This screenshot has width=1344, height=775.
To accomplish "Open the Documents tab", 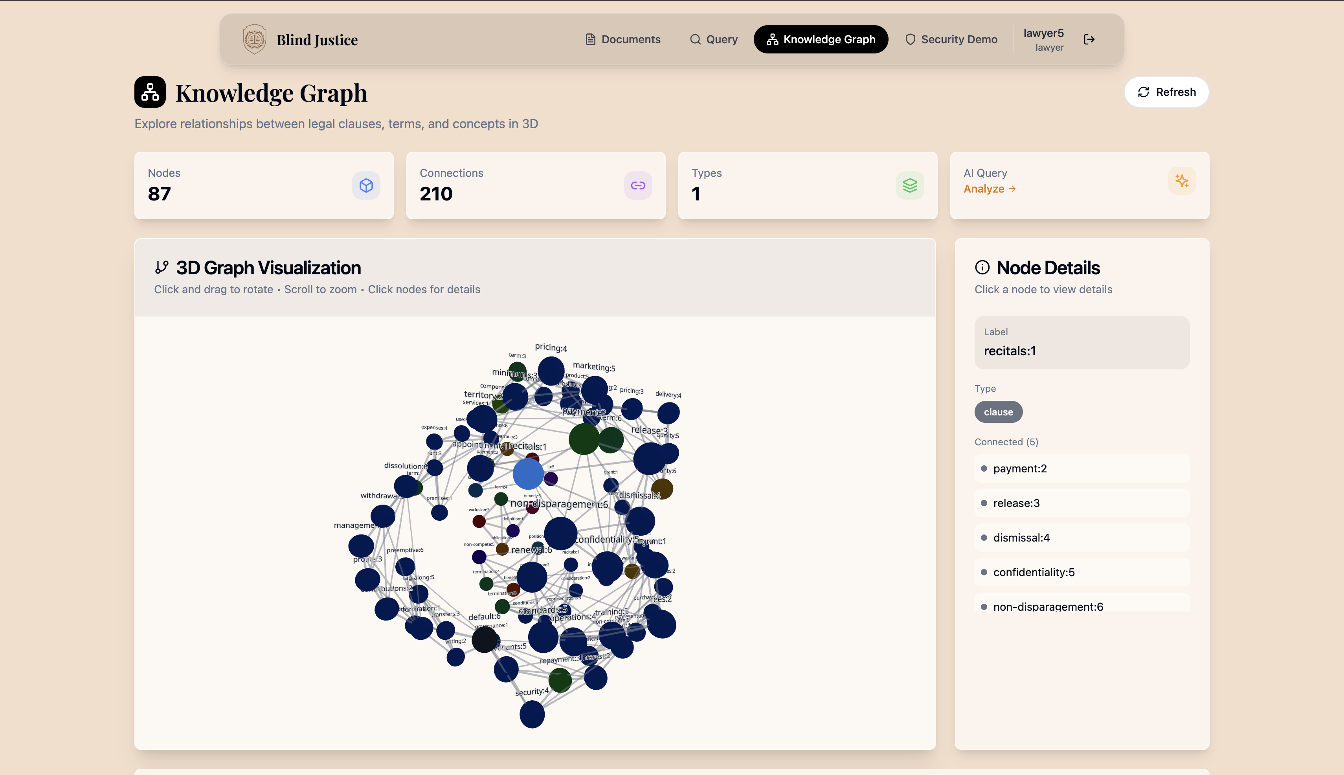I will 623,39.
